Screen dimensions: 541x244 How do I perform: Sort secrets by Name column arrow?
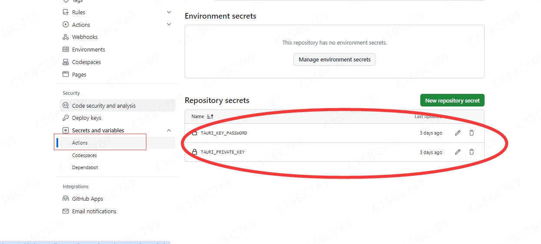(x=210, y=117)
